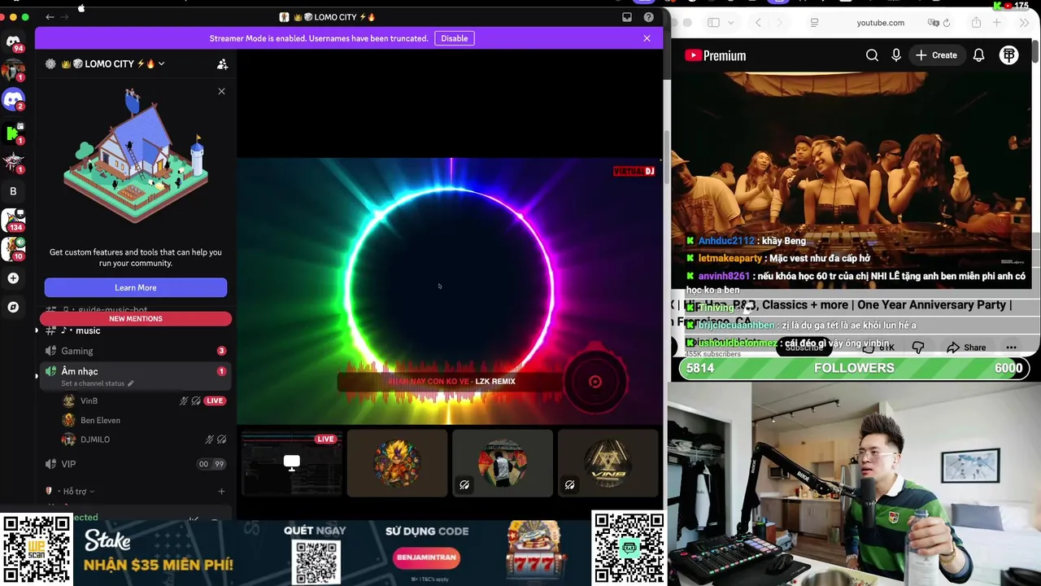The width and height of the screenshot is (1041, 586).
Task: Select the VINB logo participant tile
Action: (x=608, y=463)
